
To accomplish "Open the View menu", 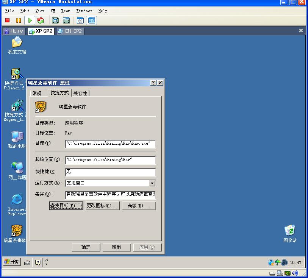I will (40, 11).
